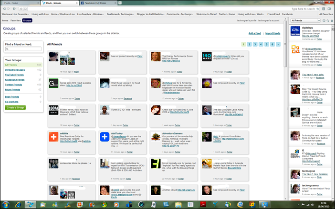Click the 'You have 1 new poke.' link

(x=313, y=75)
